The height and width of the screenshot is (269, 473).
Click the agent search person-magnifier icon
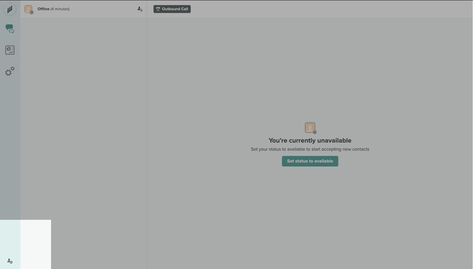[140, 9]
